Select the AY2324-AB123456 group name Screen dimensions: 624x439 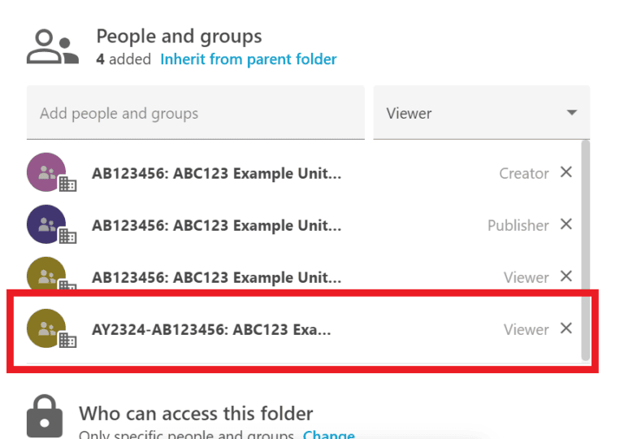(x=211, y=329)
